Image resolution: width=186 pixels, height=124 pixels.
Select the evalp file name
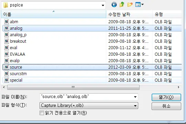tap(15, 61)
